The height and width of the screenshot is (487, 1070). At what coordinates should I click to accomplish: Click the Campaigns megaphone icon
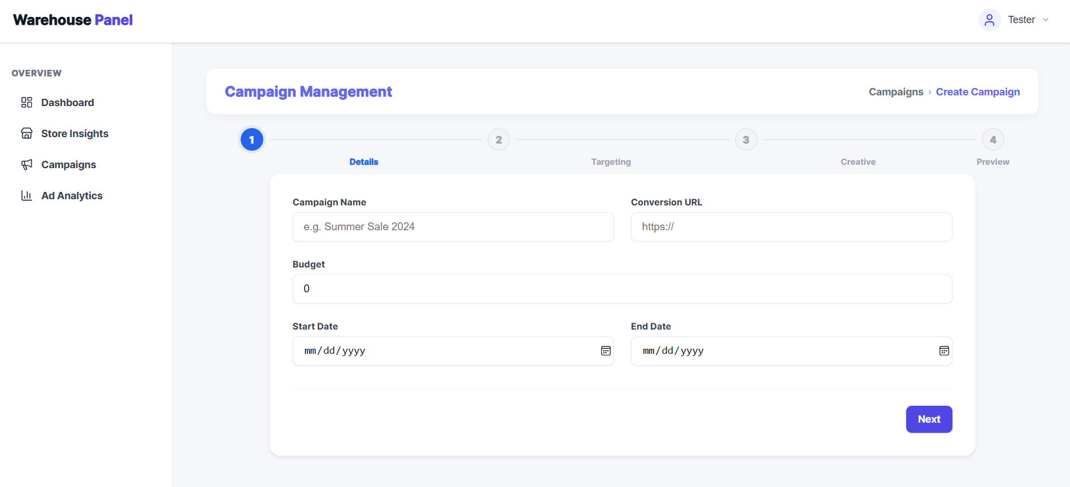pyautogui.click(x=27, y=164)
